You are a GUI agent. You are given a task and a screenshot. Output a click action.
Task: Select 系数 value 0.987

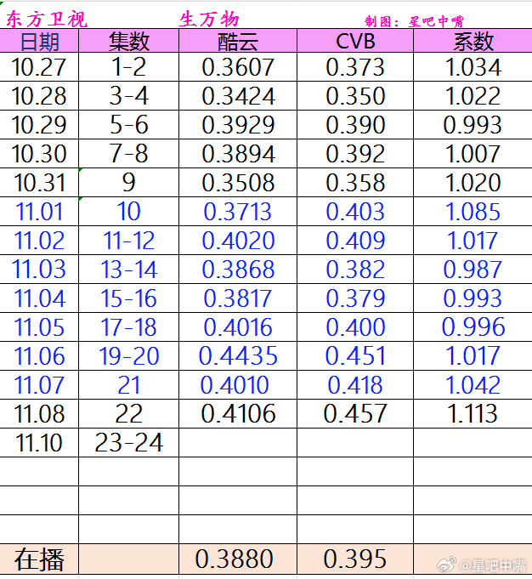tap(473, 269)
